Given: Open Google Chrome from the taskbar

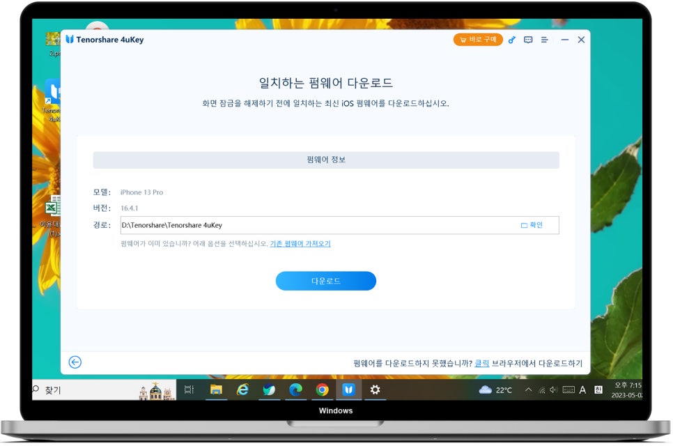Looking at the screenshot, I should [x=322, y=390].
